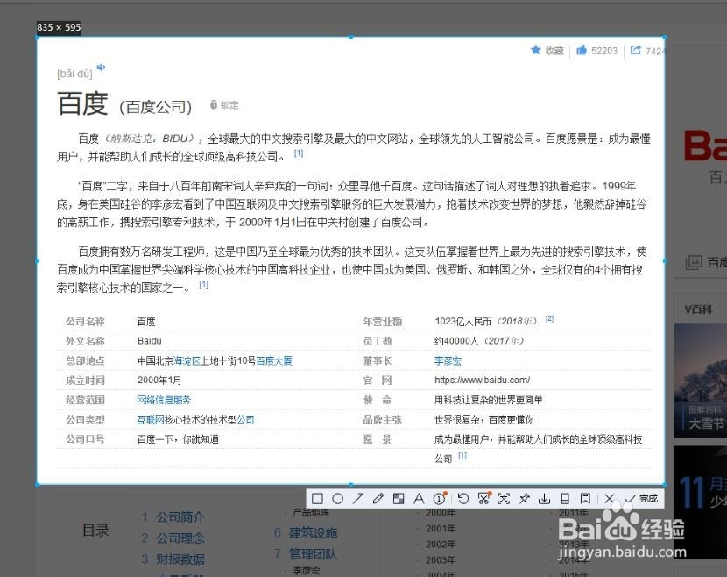Select the arrow drawing tool
This screenshot has height=577, width=727.
[358, 499]
